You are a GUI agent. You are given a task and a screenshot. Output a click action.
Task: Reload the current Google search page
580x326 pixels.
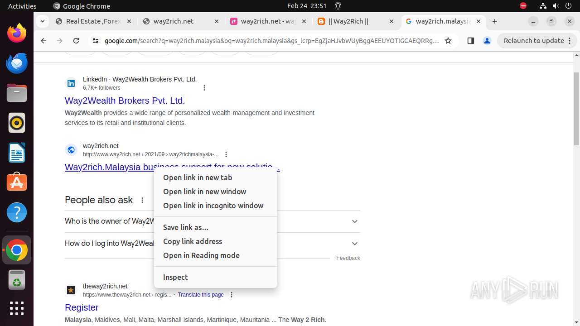76,41
